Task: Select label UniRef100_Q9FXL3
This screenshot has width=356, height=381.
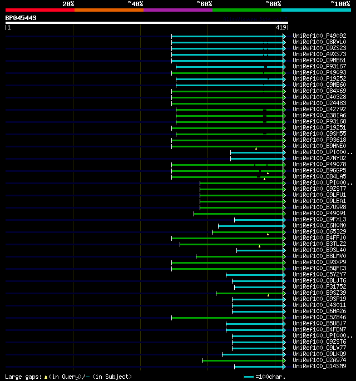Action: coord(319,219)
